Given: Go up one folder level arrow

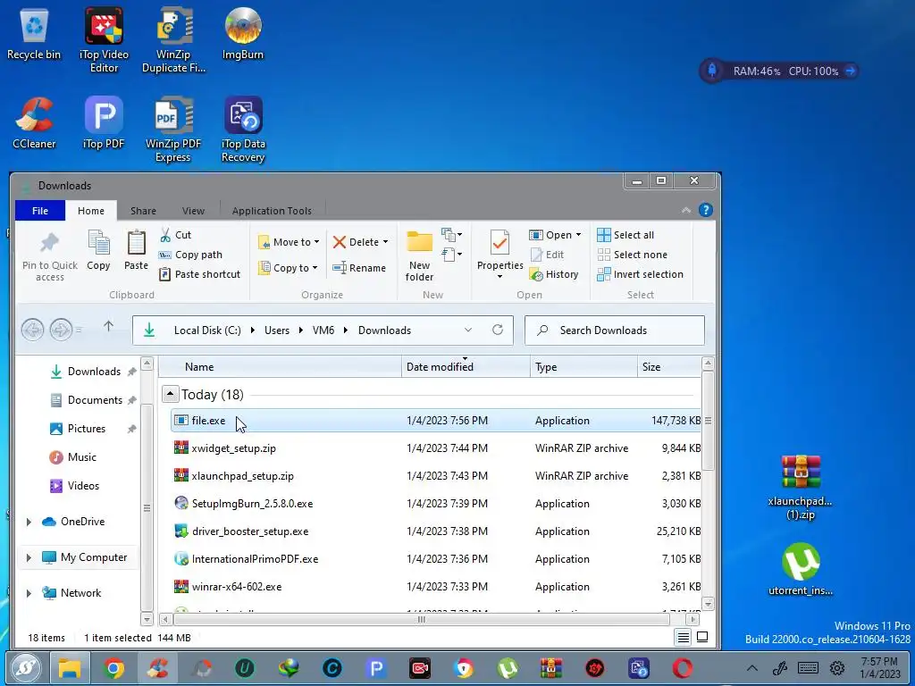Looking at the screenshot, I should tap(108, 327).
